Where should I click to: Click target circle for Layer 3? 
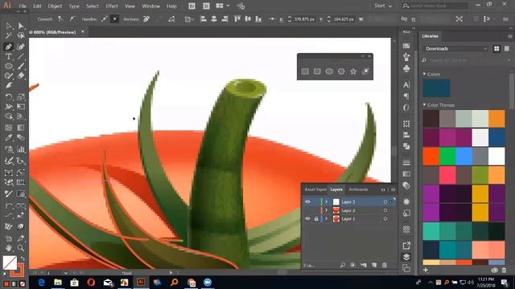385,201
